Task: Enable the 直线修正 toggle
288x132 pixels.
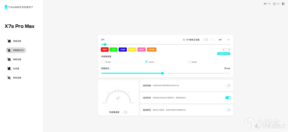Action: coord(228,110)
